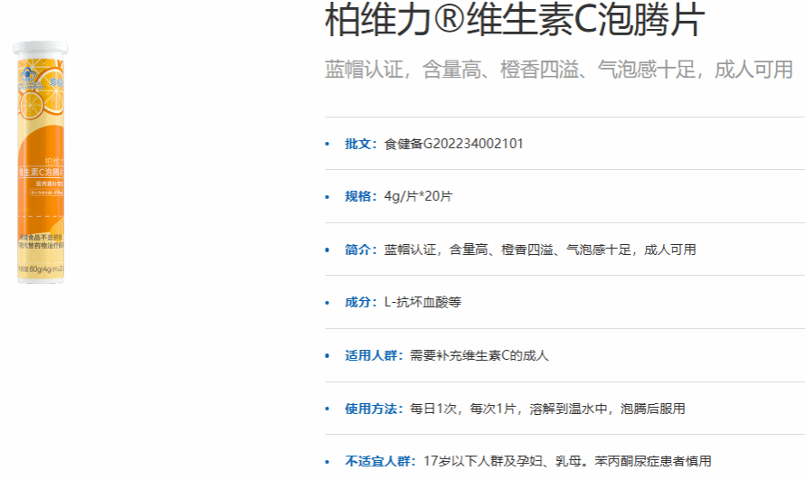The height and width of the screenshot is (480, 805).
Task: Click the specification value 4g/片*20片
Action: pyautogui.click(x=418, y=196)
